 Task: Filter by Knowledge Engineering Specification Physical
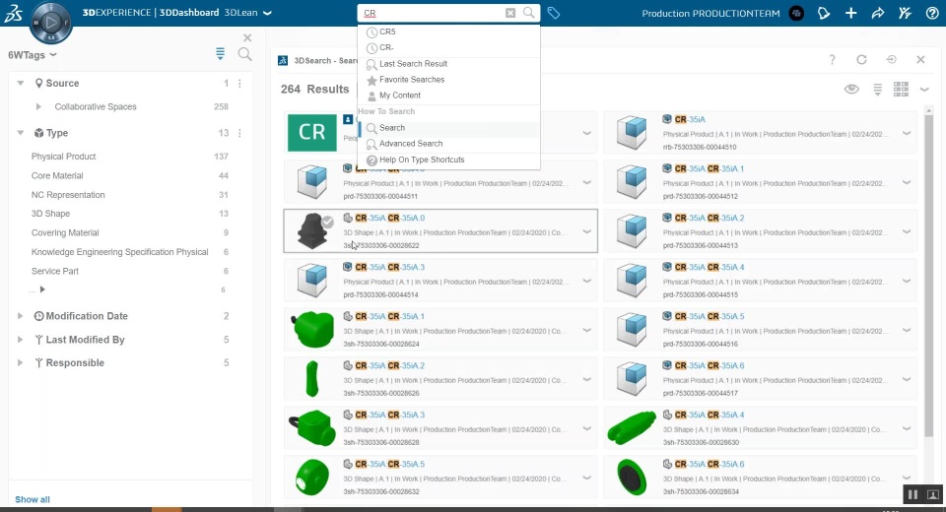pyautogui.click(x=119, y=252)
